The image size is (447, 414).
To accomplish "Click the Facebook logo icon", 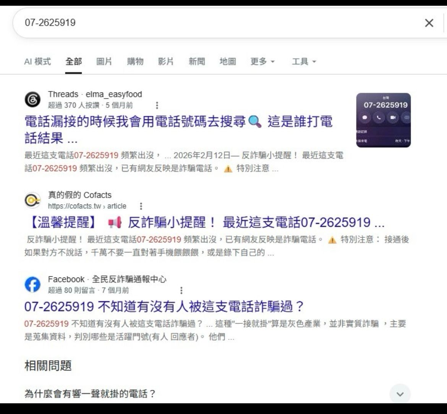I will (32, 284).
